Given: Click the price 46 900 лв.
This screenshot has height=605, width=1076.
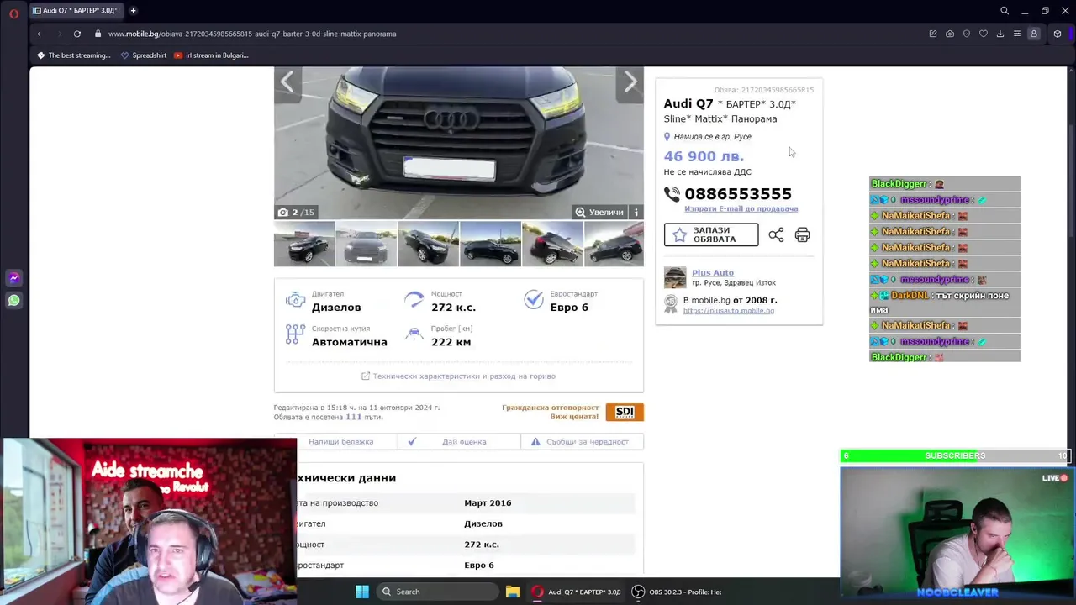Looking at the screenshot, I should [x=704, y=156].
